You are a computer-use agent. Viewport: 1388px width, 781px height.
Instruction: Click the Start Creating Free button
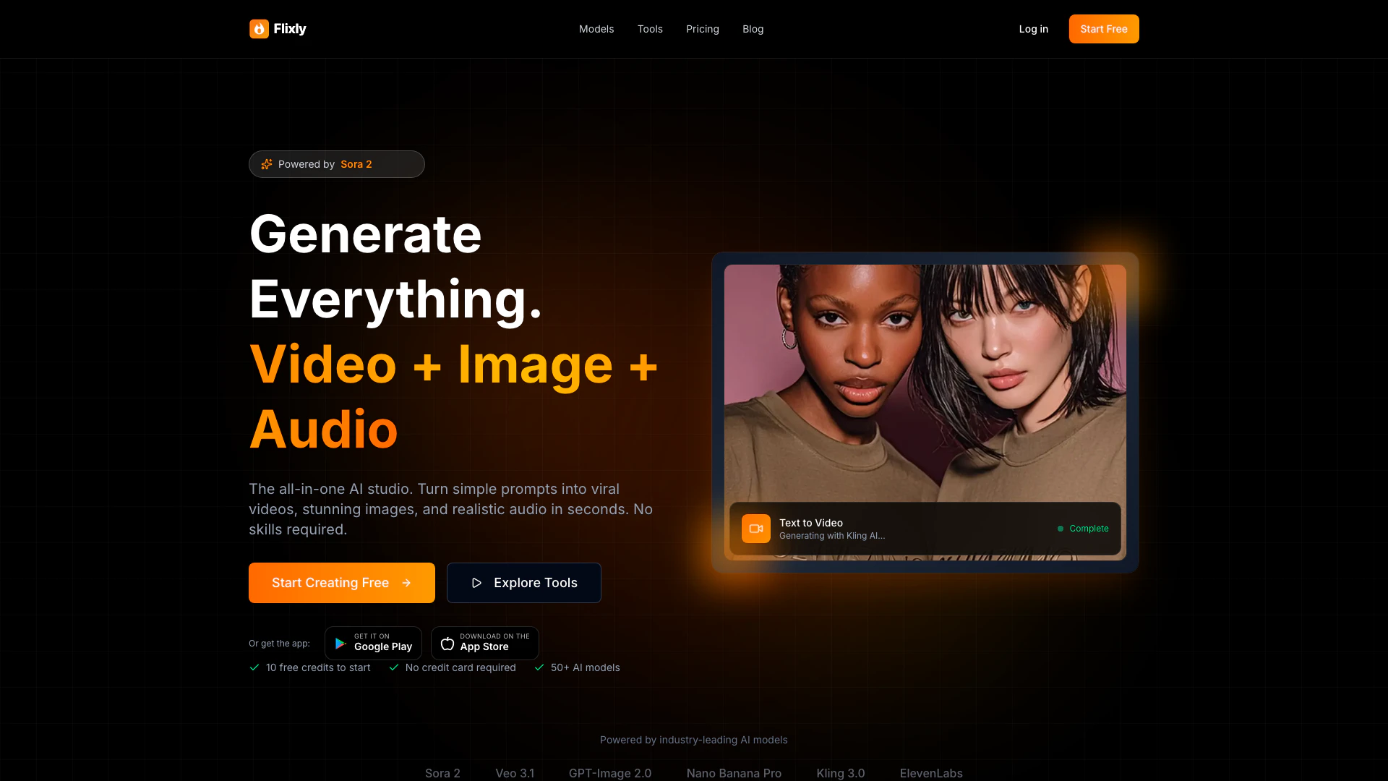pyautogui.click(x=342, y=583)
